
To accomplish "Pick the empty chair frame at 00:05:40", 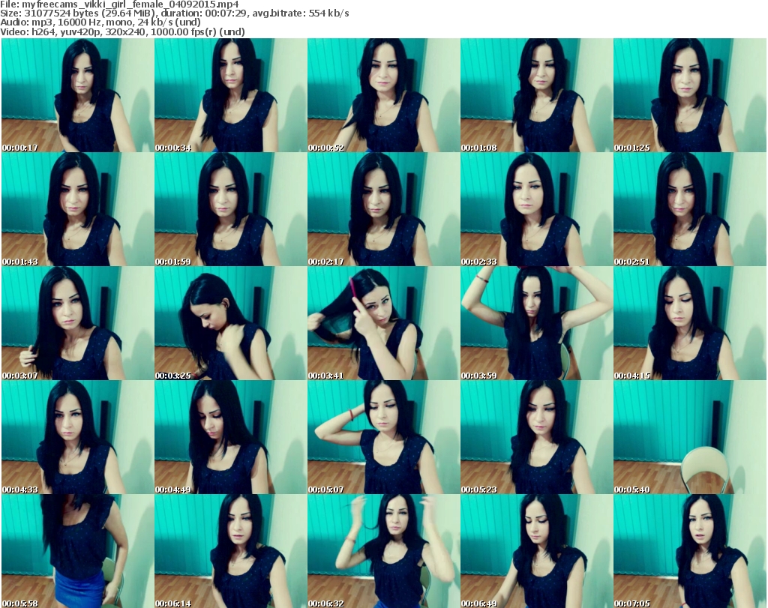I will click(x=690, y=437).
